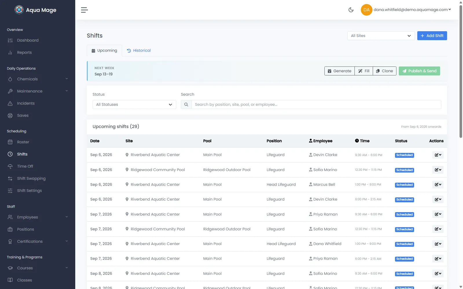Expand the Courses sidebar section
Image resolution: width=463 pixels, height=289 pixels.
(38, 268)
